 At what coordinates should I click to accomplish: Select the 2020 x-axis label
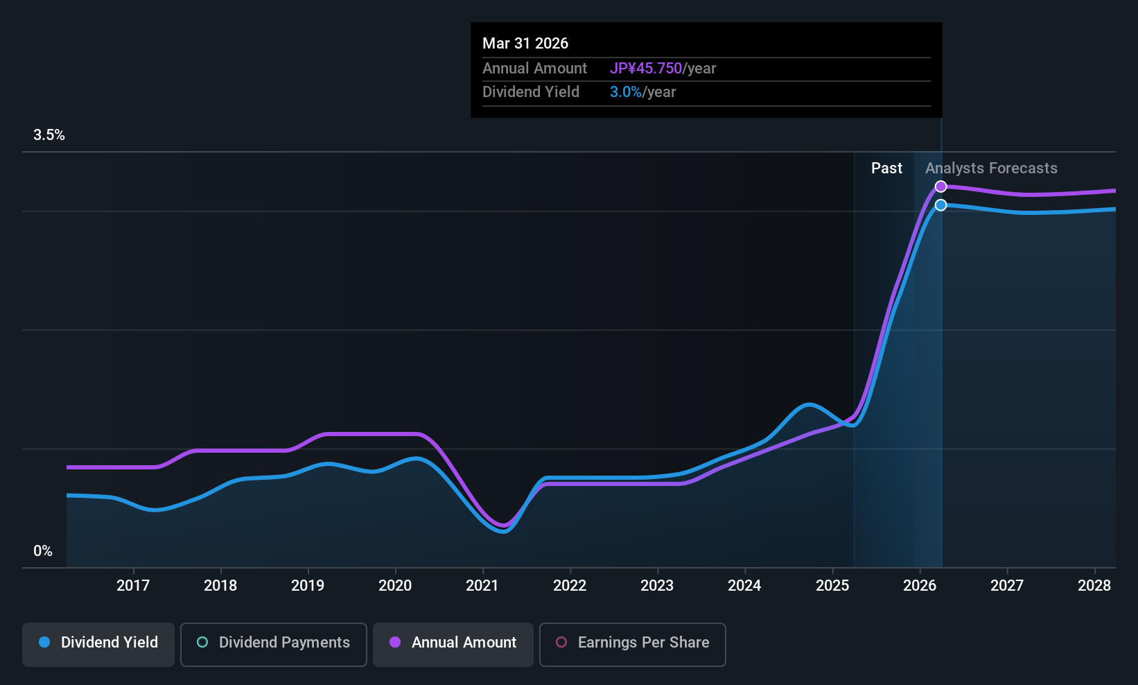(x=395, y=586)
